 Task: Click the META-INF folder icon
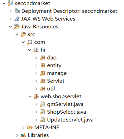point(30,127)
